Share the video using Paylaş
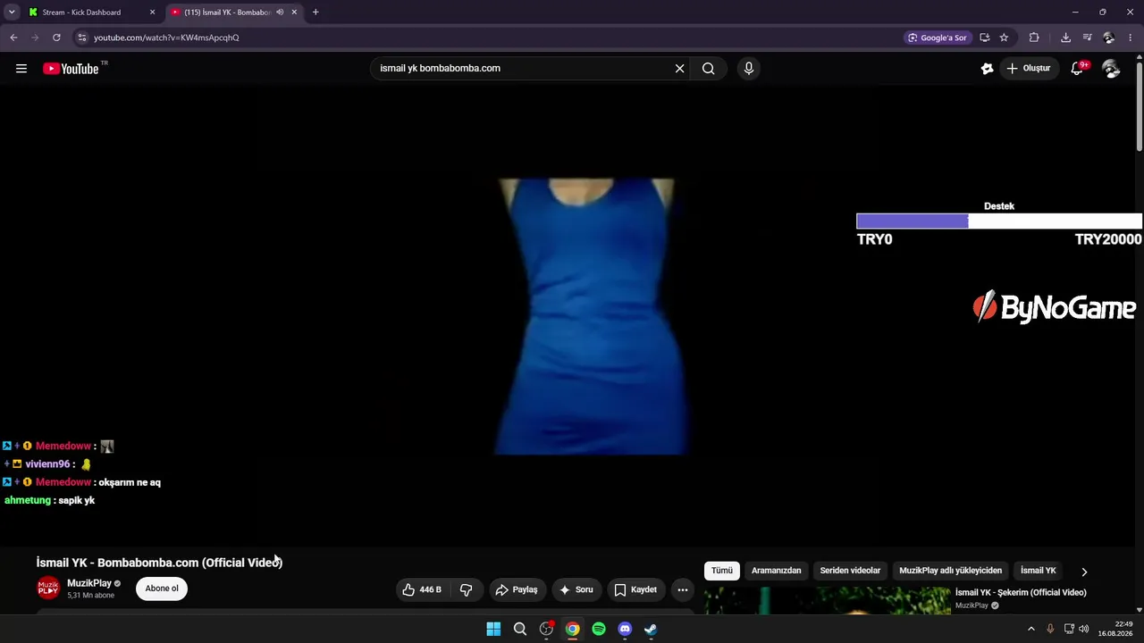Image resolution: width=1144 pixels, height=643 pixels. 517,589
